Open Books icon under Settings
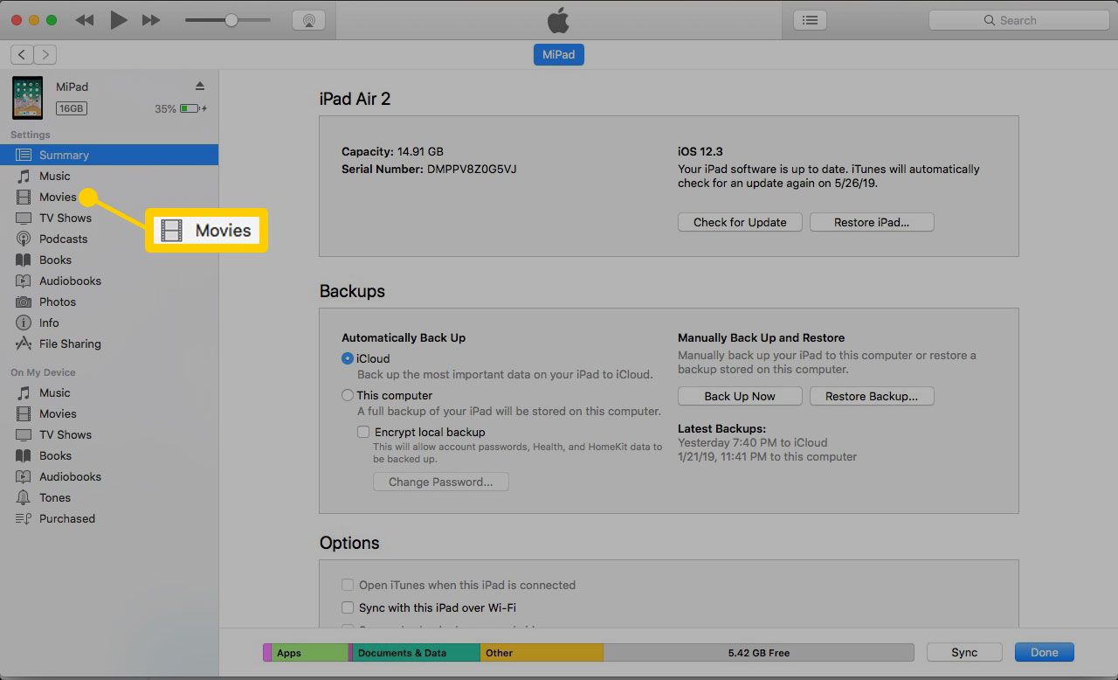 tap(24, 260)
